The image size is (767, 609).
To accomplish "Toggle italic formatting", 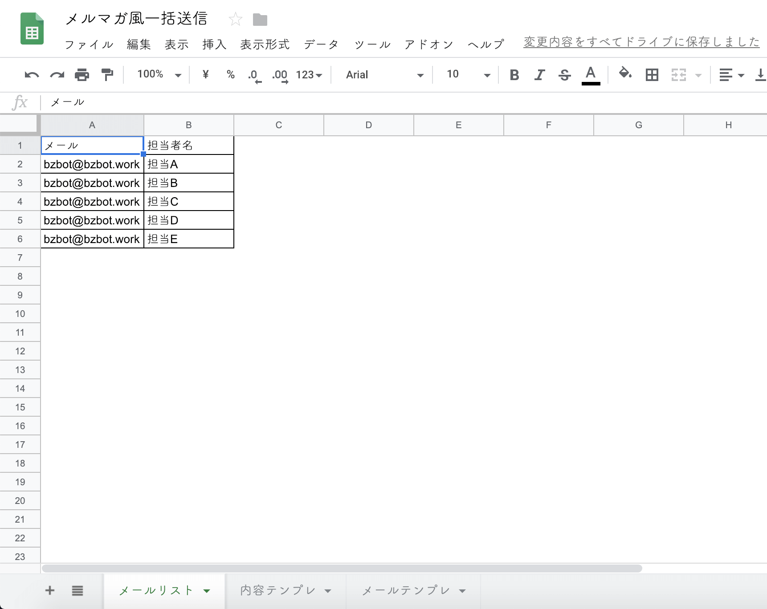I will 539,75.
